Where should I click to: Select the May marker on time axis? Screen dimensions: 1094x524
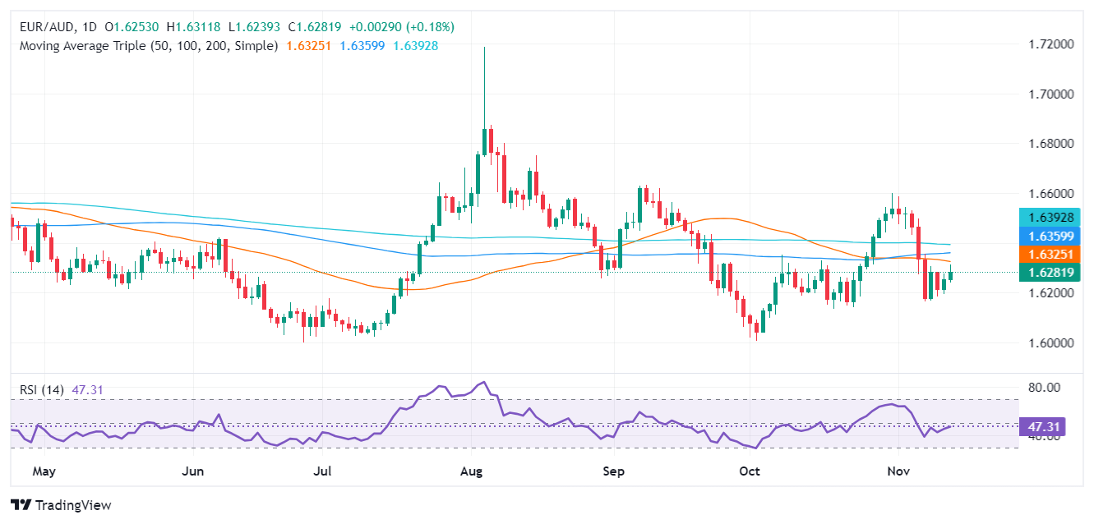pyautogui.click(x=44, y=471)
